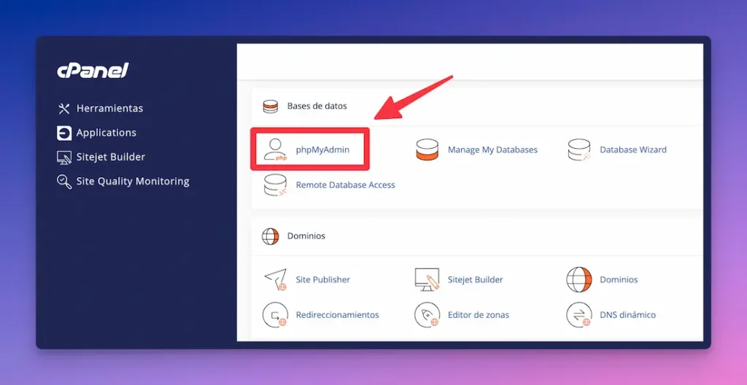
Task: Open Herramientas in the sidebar
Action: point(109,109)
